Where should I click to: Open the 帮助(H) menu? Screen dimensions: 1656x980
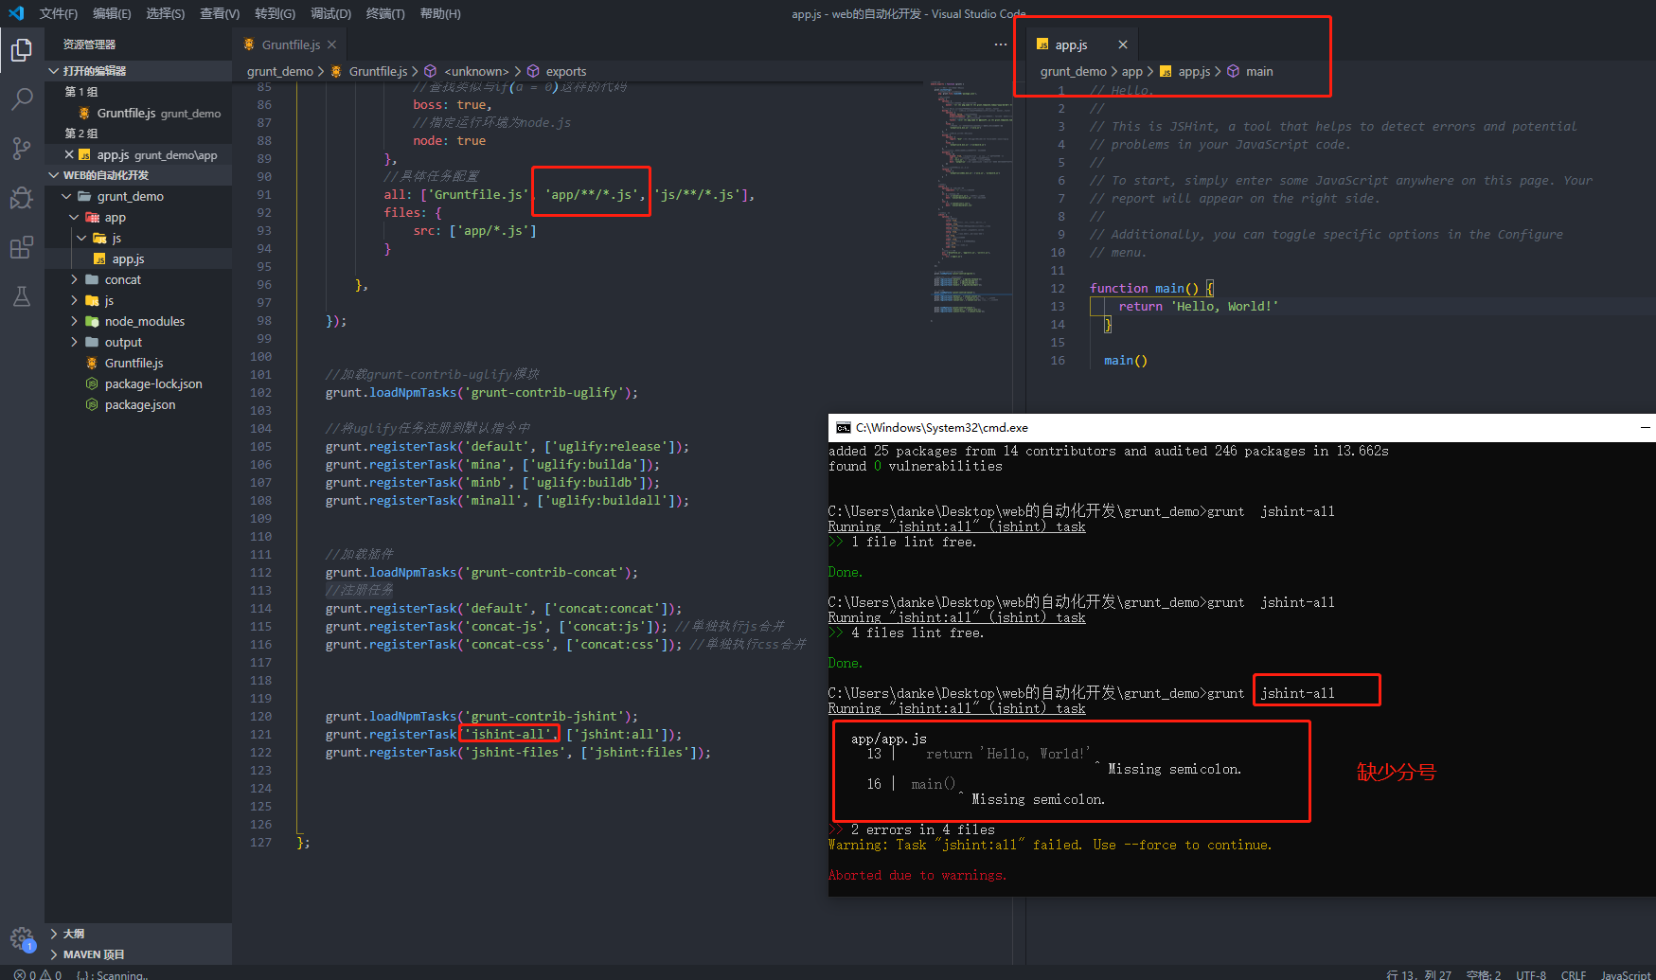click(x=440, y=13)
